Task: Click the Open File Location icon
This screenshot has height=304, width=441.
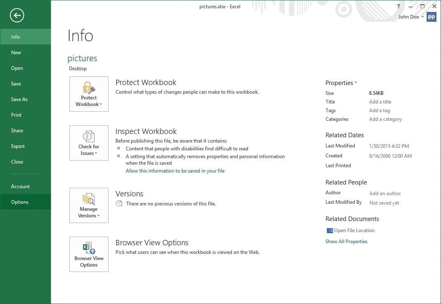Action: pyautogui.click(x=329, y=230)
